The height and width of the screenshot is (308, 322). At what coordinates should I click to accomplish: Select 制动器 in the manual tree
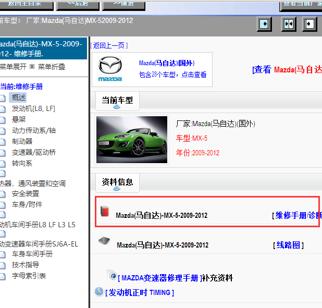click(22, 141)
